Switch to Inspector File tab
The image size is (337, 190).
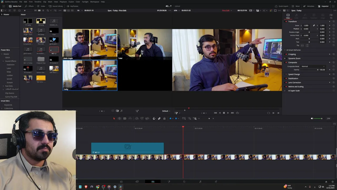coord(331,16)
